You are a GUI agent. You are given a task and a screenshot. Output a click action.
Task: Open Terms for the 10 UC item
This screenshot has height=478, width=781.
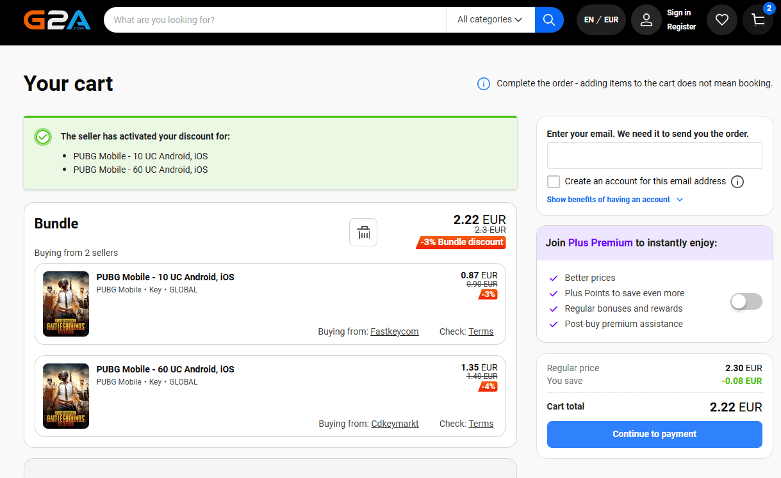[481, 331]
